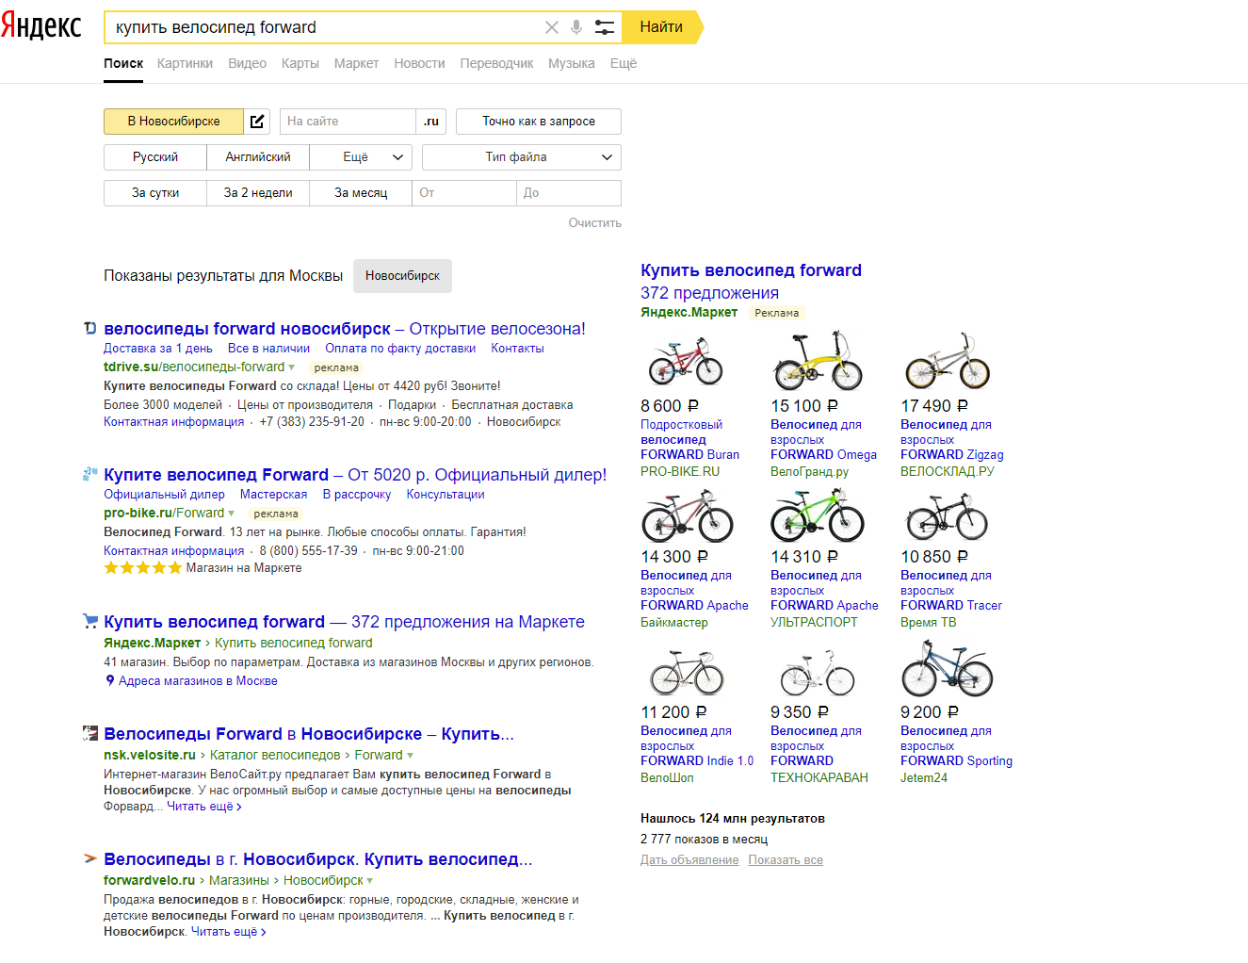Viewport: 1248px width, 963px height.
Task: Open FORWARD Buran bike image for 8 600 ₽
Action: pyautogui.click(x=686, y=363)
